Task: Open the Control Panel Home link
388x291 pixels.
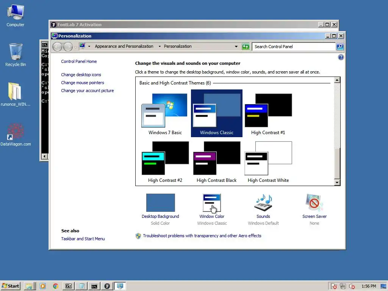Action: (79, 61)
